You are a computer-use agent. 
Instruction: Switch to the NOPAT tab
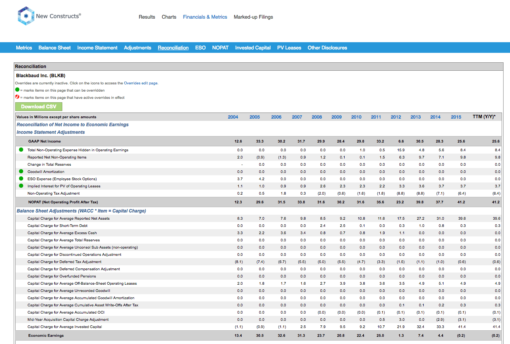tap(220, 48)
